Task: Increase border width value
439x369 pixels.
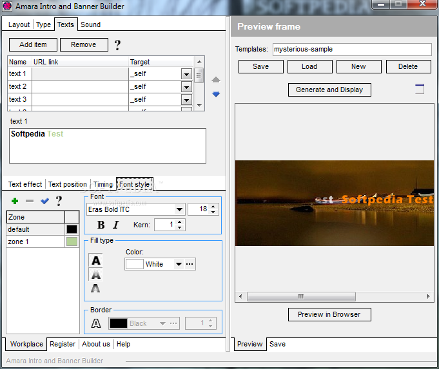Action: click(211, 321)
